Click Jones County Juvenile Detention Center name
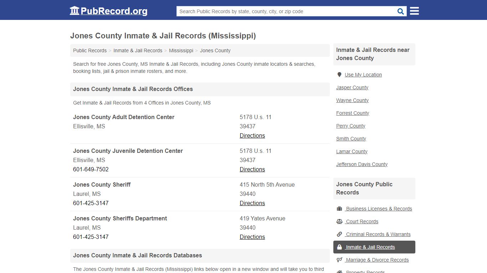Image resolution: width=487 pixels, height=273 pixels. coord(128,151)
